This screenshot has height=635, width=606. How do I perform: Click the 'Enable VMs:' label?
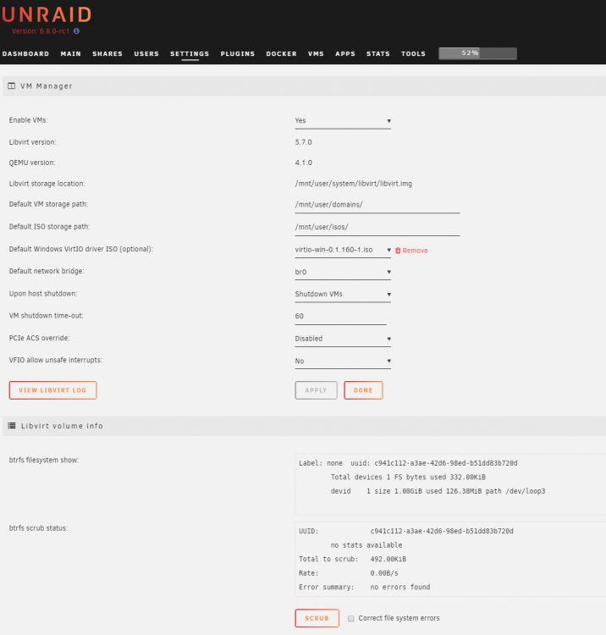(28, 120)
